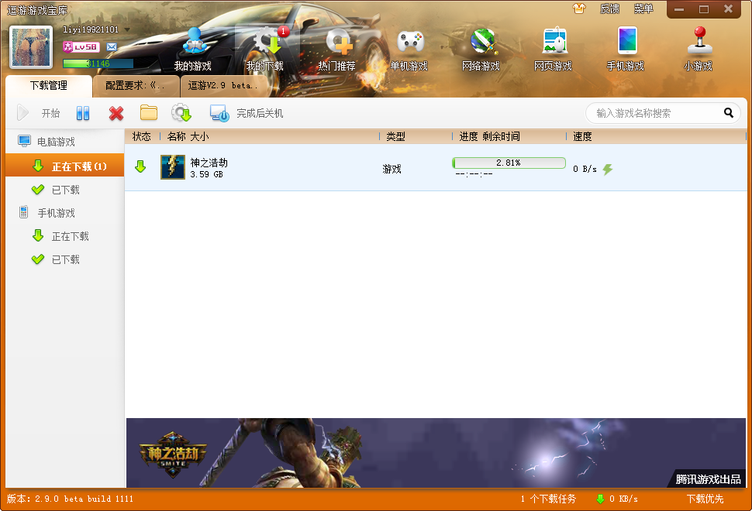The width and height of the screenshot is (752, 511).
Task: Select 正在下载 under 手机游戏
Action: [65, 236]
